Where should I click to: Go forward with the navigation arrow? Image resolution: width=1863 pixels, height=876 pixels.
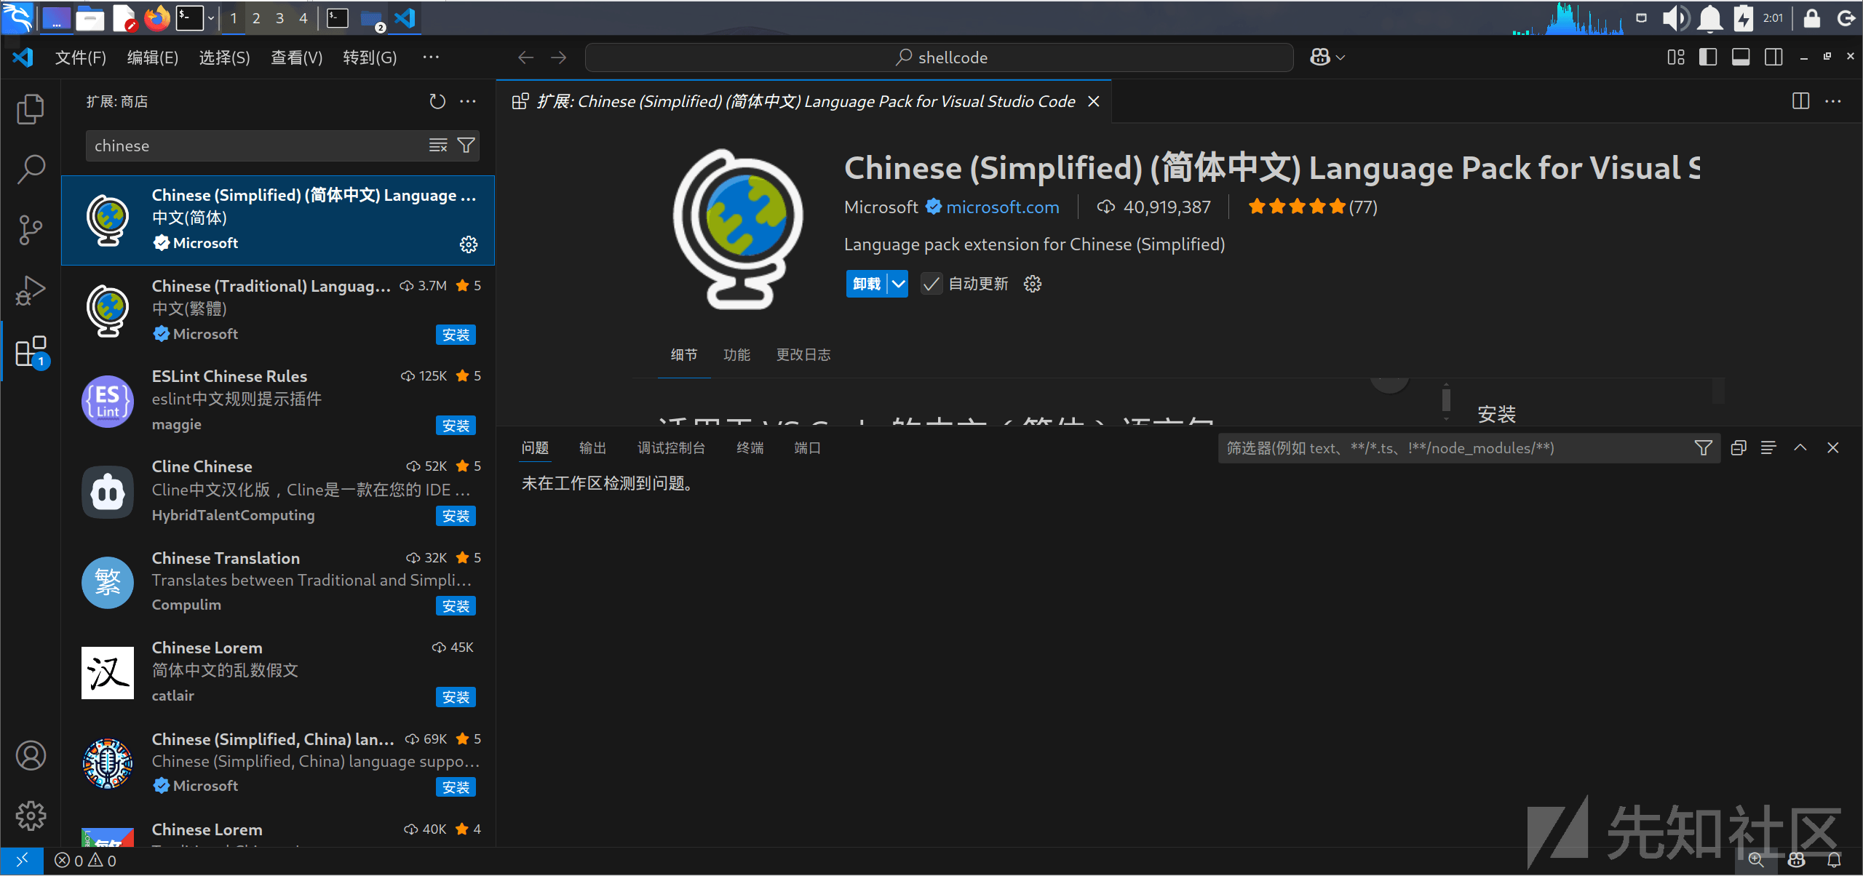coord(558,57)
